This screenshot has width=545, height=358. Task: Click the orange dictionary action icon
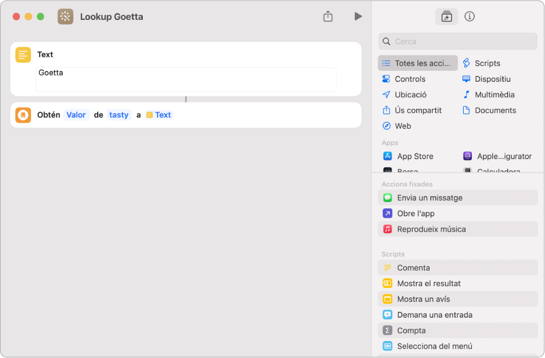(23, 115)
